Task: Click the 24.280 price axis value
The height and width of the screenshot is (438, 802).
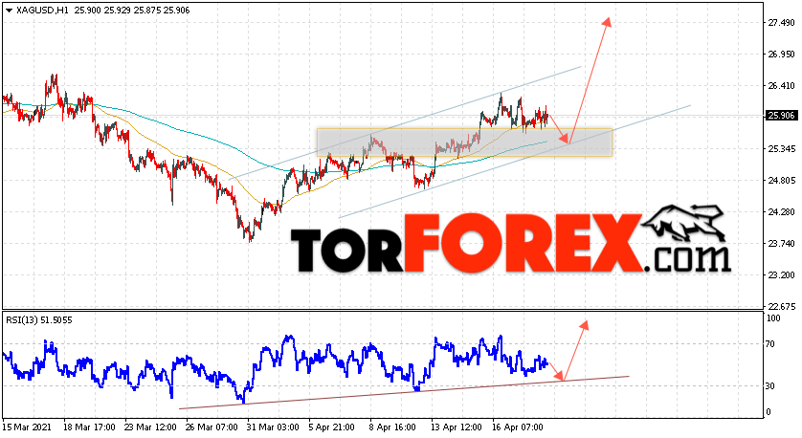Action: (x=781, y=211)
